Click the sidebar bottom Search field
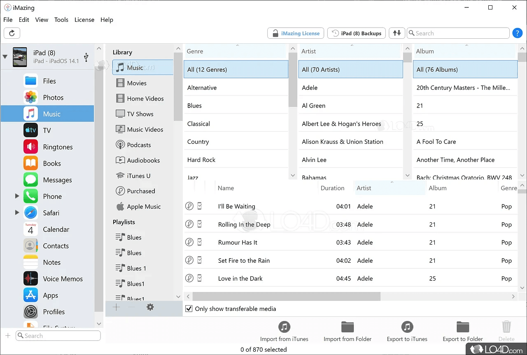This screenshot has height=355, width=527. tap(58, 336)
